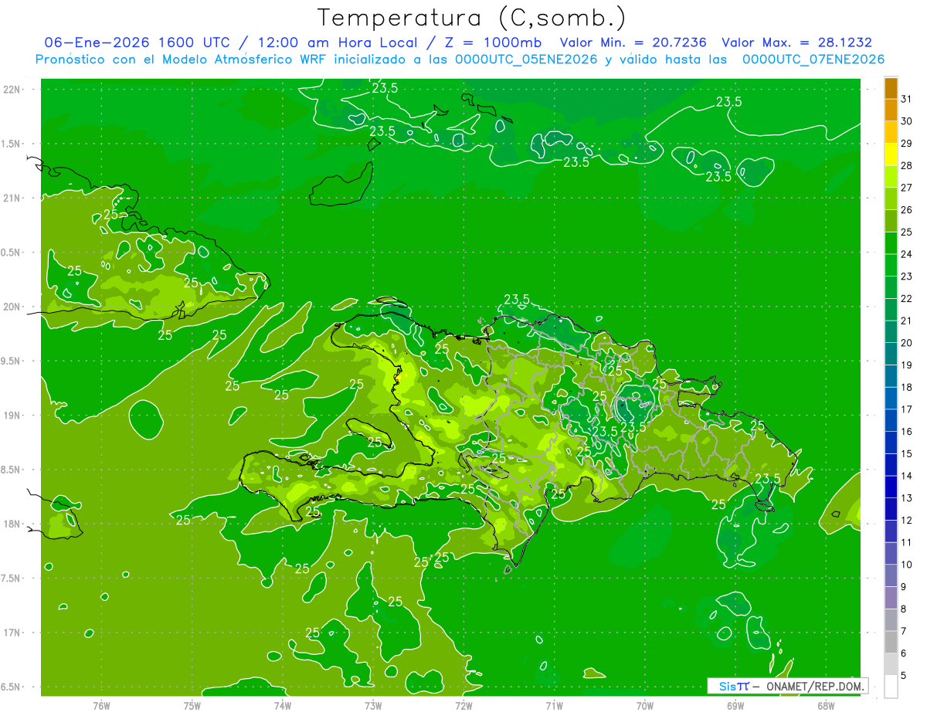Click the "69W" longitude axis label
Viewport: 927px width, 716px height.
(735, 705)
